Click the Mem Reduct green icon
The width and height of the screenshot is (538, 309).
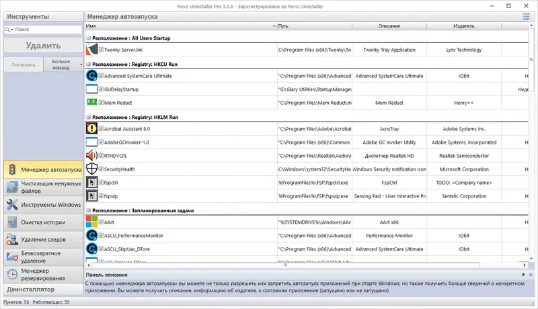[x=91, y=101]
